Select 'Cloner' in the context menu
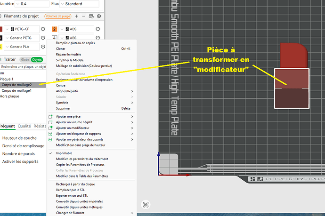 pos(60,48)
